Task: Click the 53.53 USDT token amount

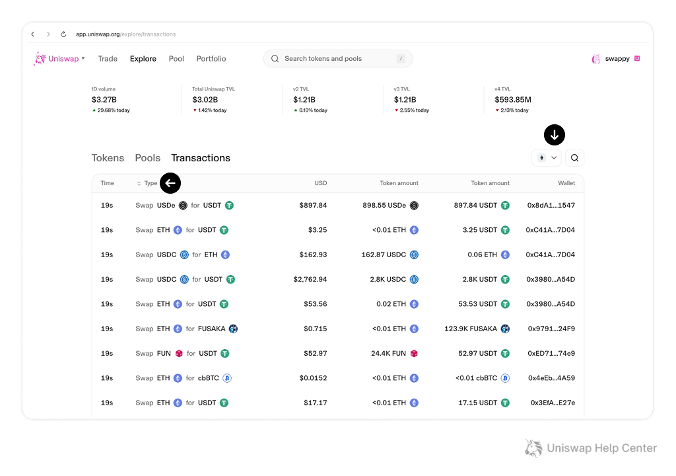Action: coord(478,304)
